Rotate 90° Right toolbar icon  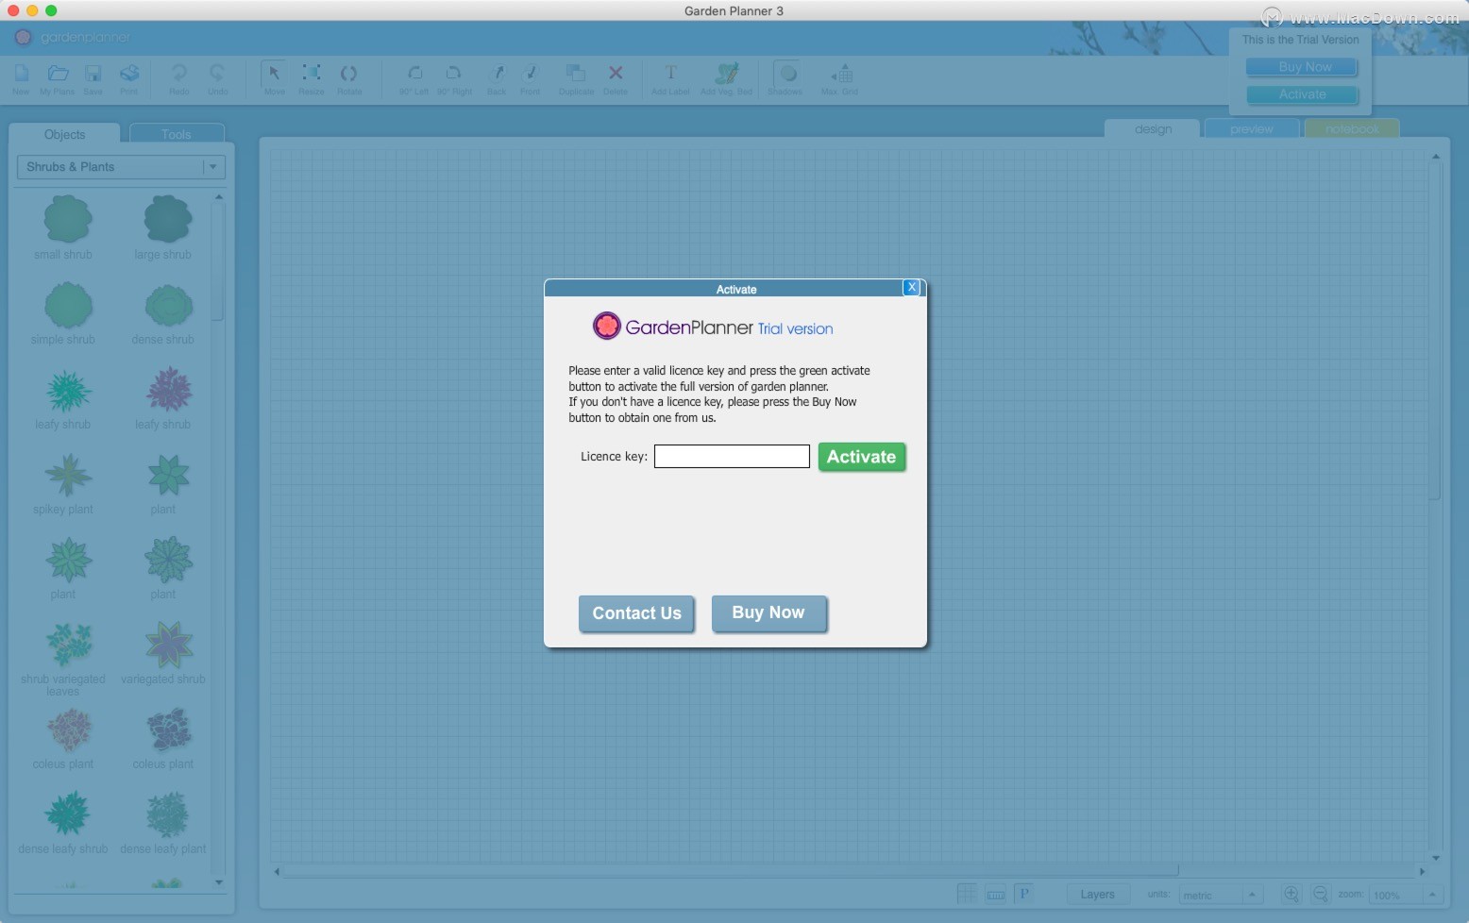coord(453,74)
